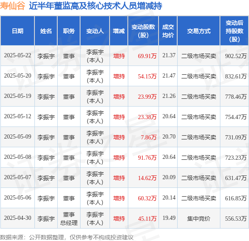Select holdings value 754.47万
The height and width of the screenshot is (241, 249).
pos(236,117)
